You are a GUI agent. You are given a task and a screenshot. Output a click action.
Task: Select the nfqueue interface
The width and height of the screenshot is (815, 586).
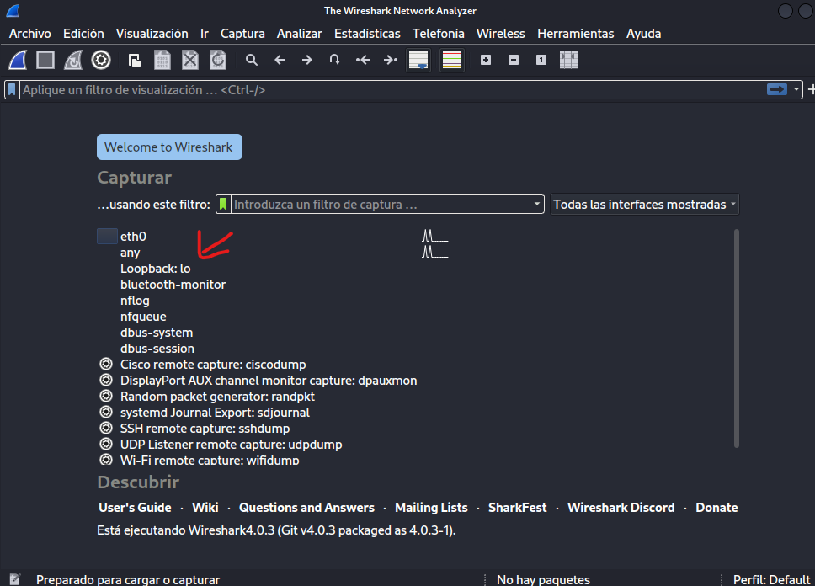click(143, 316)
